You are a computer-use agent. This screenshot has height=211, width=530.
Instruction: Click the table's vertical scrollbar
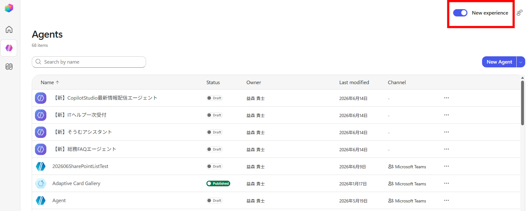(x=522, y=103)
